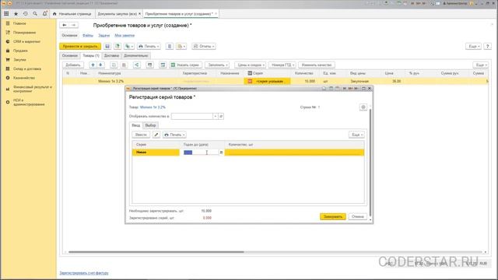Open НСИ и администрирование section

(x=29, y=102)
